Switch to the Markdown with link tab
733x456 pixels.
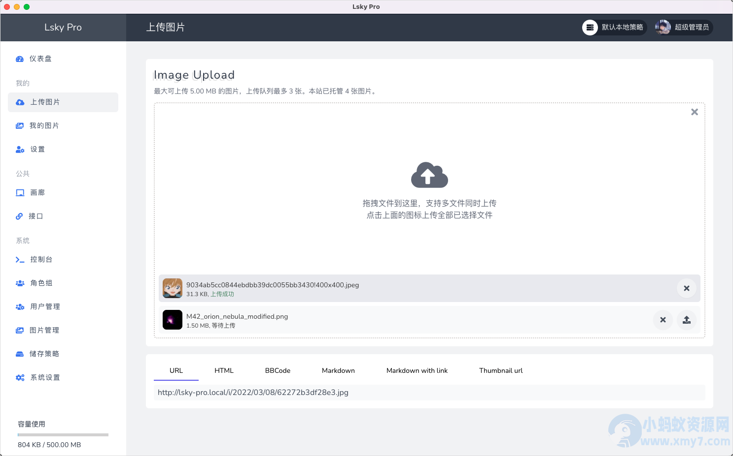tap(417, 371)
